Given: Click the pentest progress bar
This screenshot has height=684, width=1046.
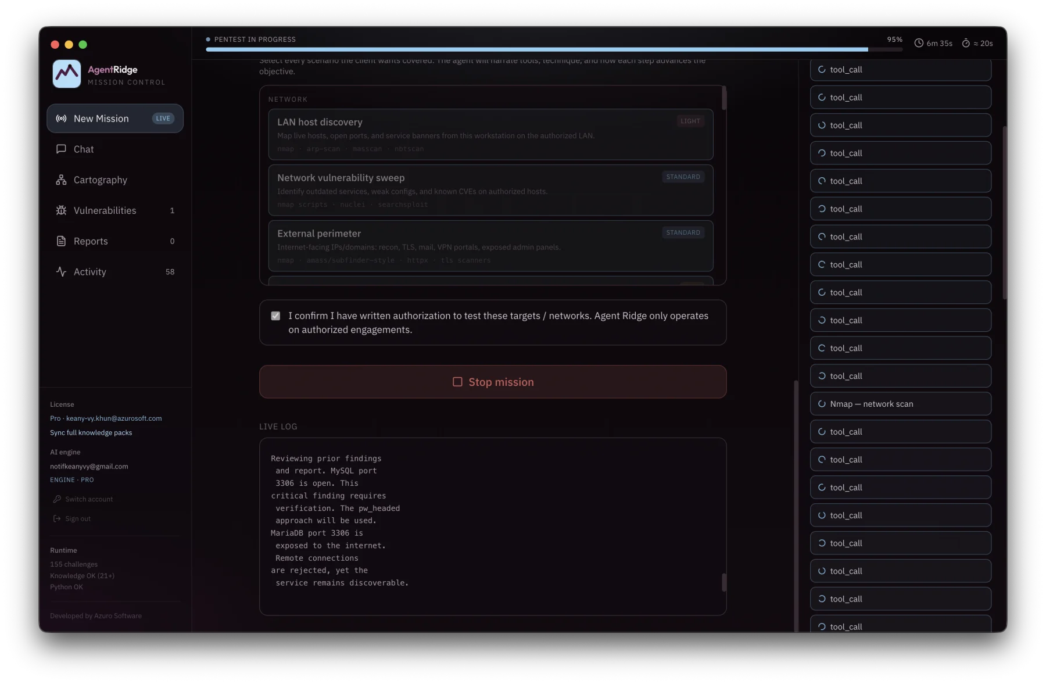Looking at the screenshot, I should coord(554,49).
